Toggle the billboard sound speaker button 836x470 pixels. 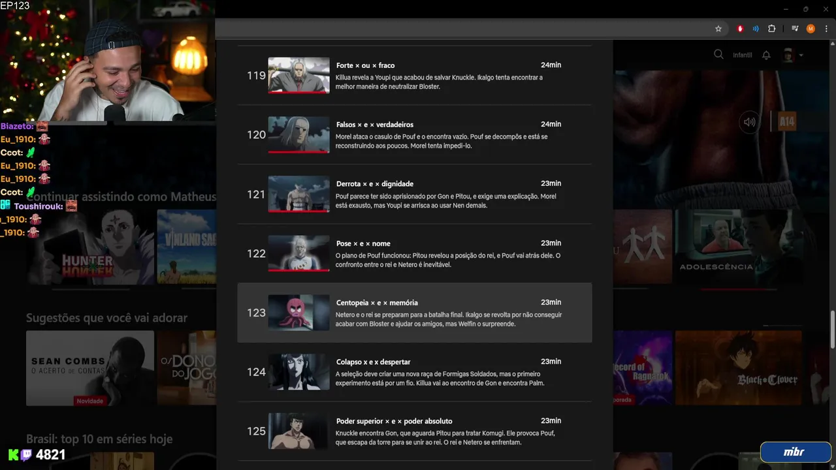tap(750, 121)
